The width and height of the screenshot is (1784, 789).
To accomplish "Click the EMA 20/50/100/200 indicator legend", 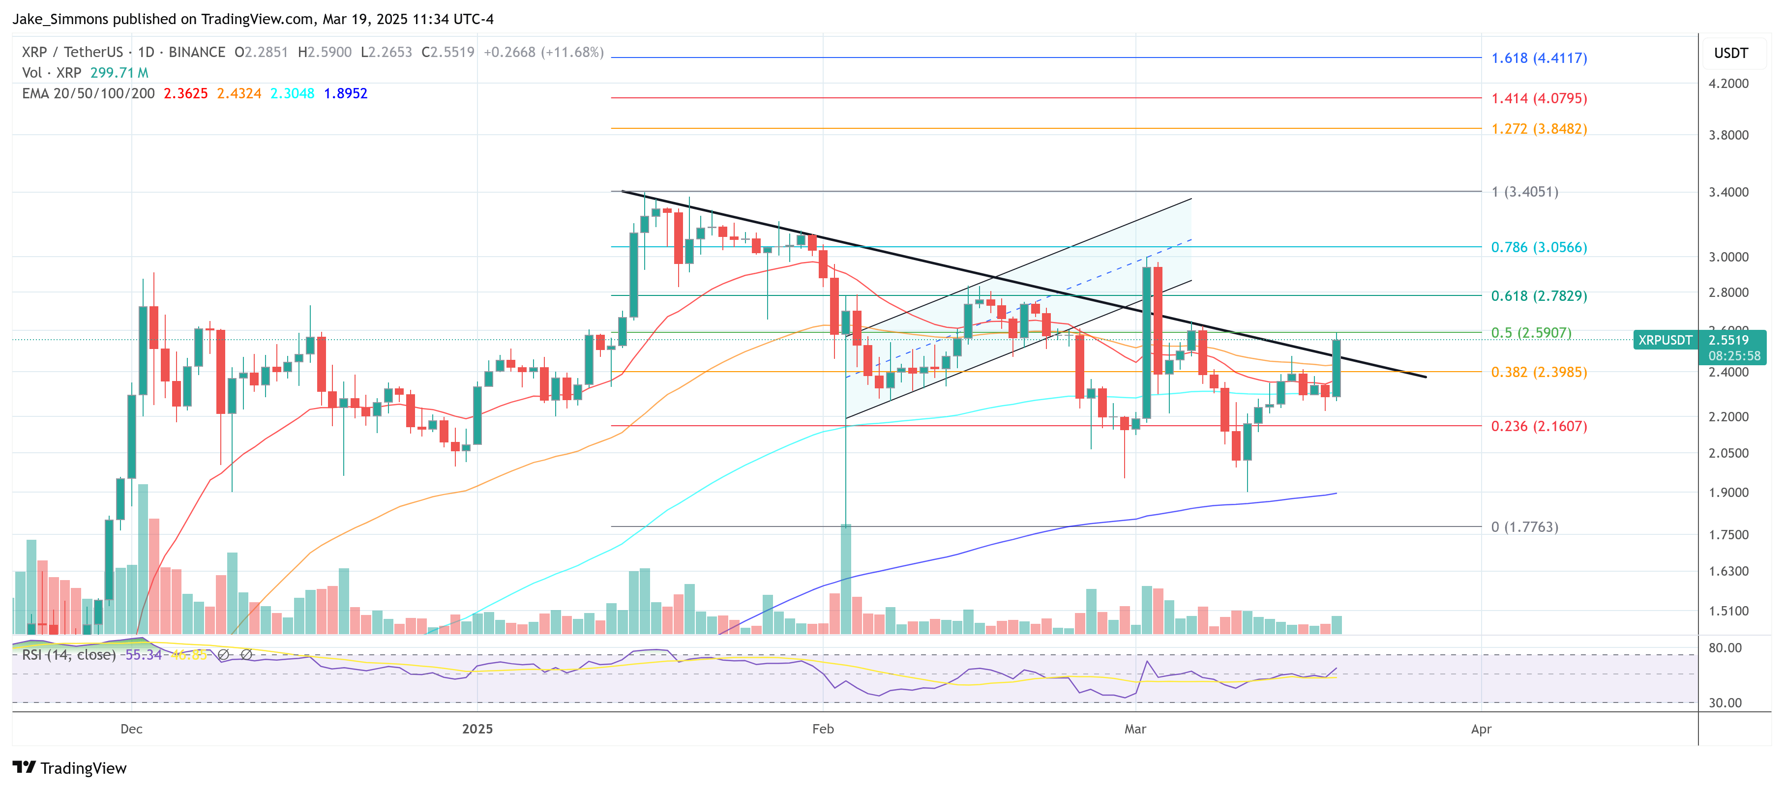I will tap(88, 93).
